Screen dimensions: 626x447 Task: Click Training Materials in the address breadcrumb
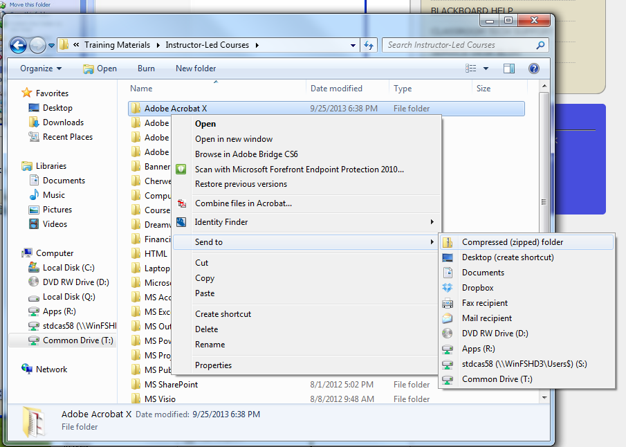point(118,45)
